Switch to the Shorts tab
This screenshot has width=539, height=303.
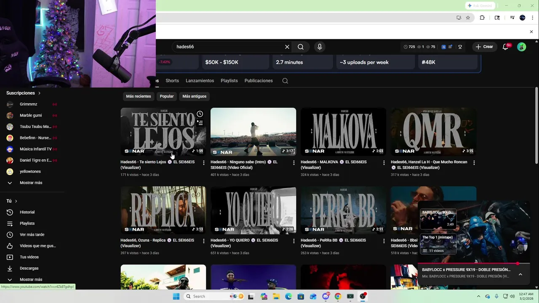(172, 81)
